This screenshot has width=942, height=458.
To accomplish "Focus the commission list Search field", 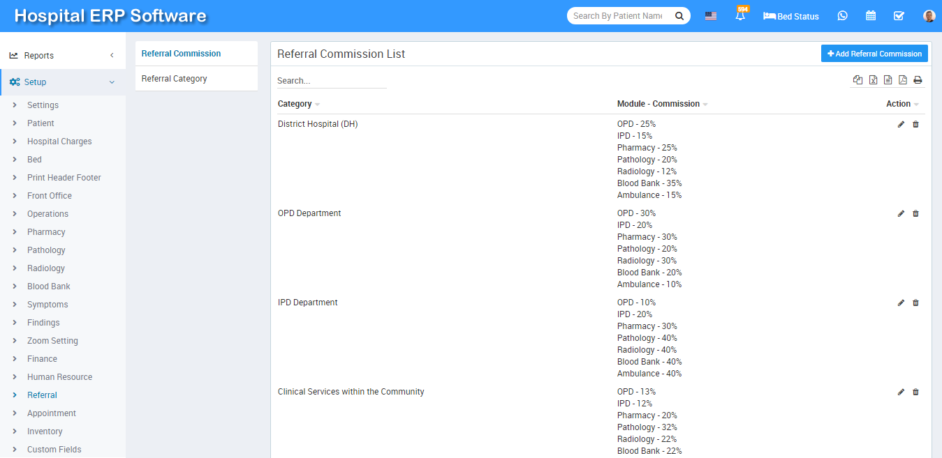I will (x=332, y=81).
